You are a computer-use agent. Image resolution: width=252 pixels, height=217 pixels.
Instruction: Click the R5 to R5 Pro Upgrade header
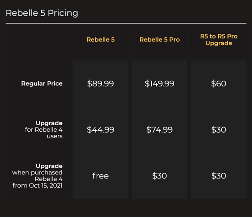pos(219,40)
